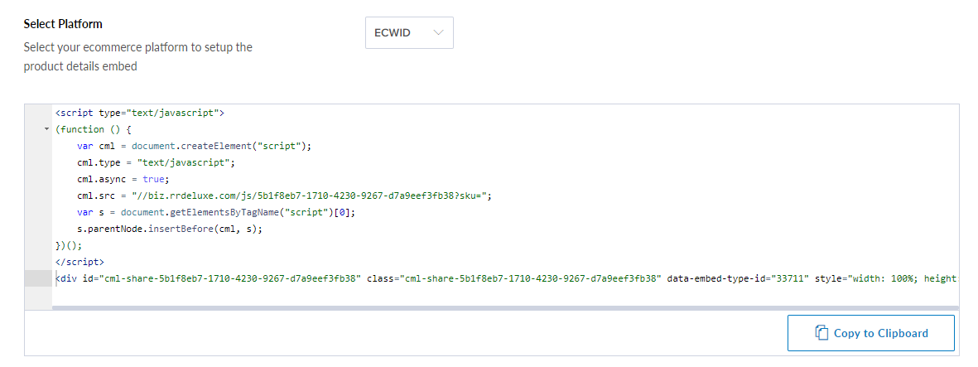Click the Select Platform heading

[63, 24]
